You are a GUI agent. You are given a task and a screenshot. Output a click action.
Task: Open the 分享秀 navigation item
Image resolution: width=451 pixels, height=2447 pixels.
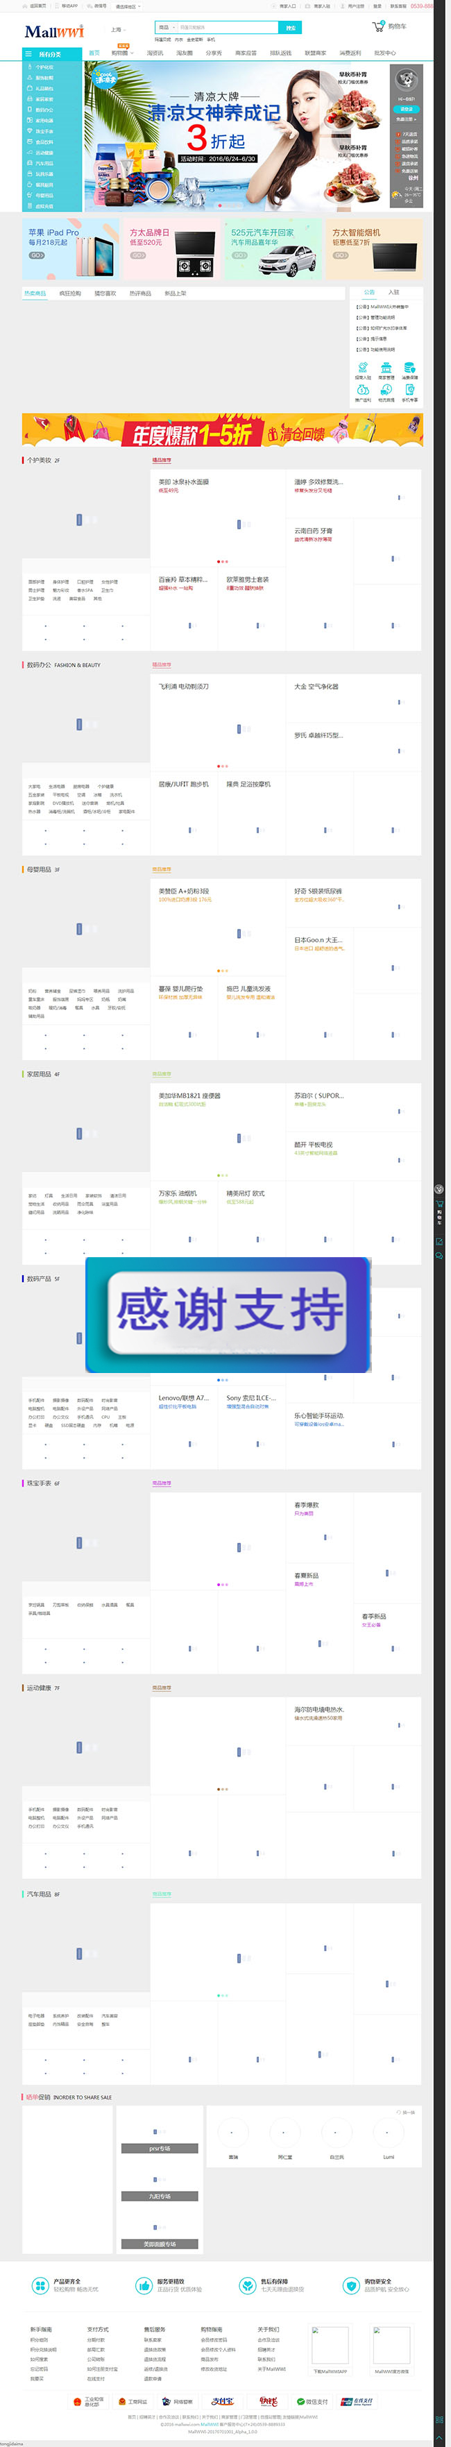tap(213, 53)
